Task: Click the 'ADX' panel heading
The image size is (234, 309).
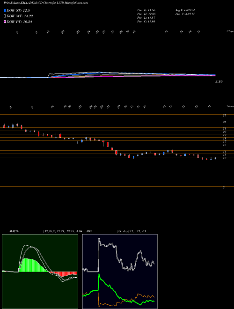Action: click(x=89, y=231)
